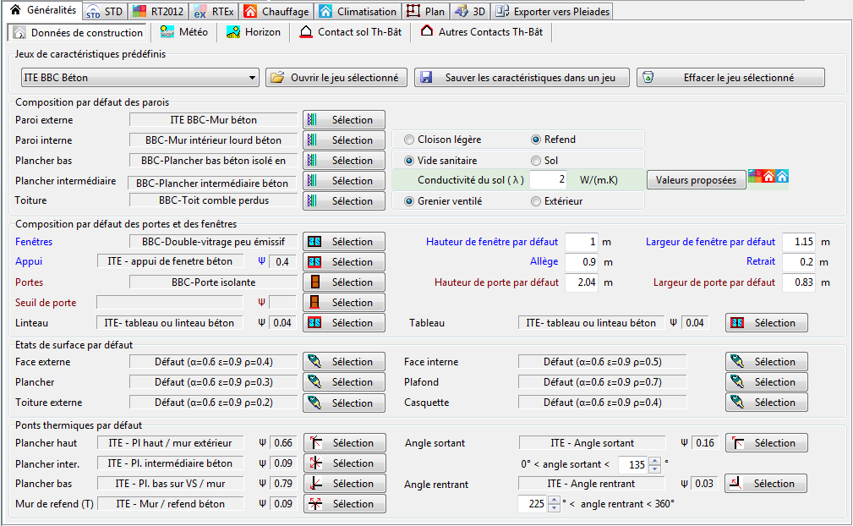Image resolution: width=853 pixels, height=526 pixels.
Task: Click the Conductivité du sol input field
Action: click(x=548, y=180)
